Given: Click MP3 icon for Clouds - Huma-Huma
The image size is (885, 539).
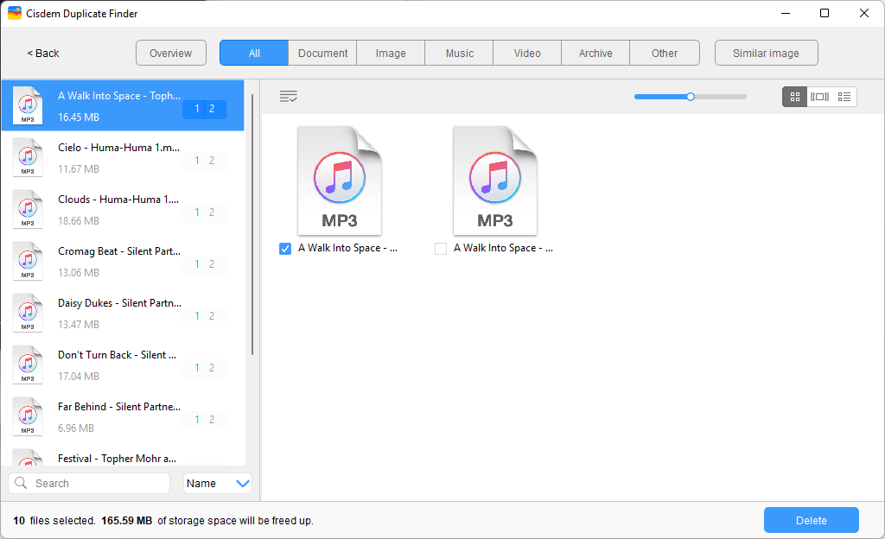Looking at the screenshot, I should point(28,210).
